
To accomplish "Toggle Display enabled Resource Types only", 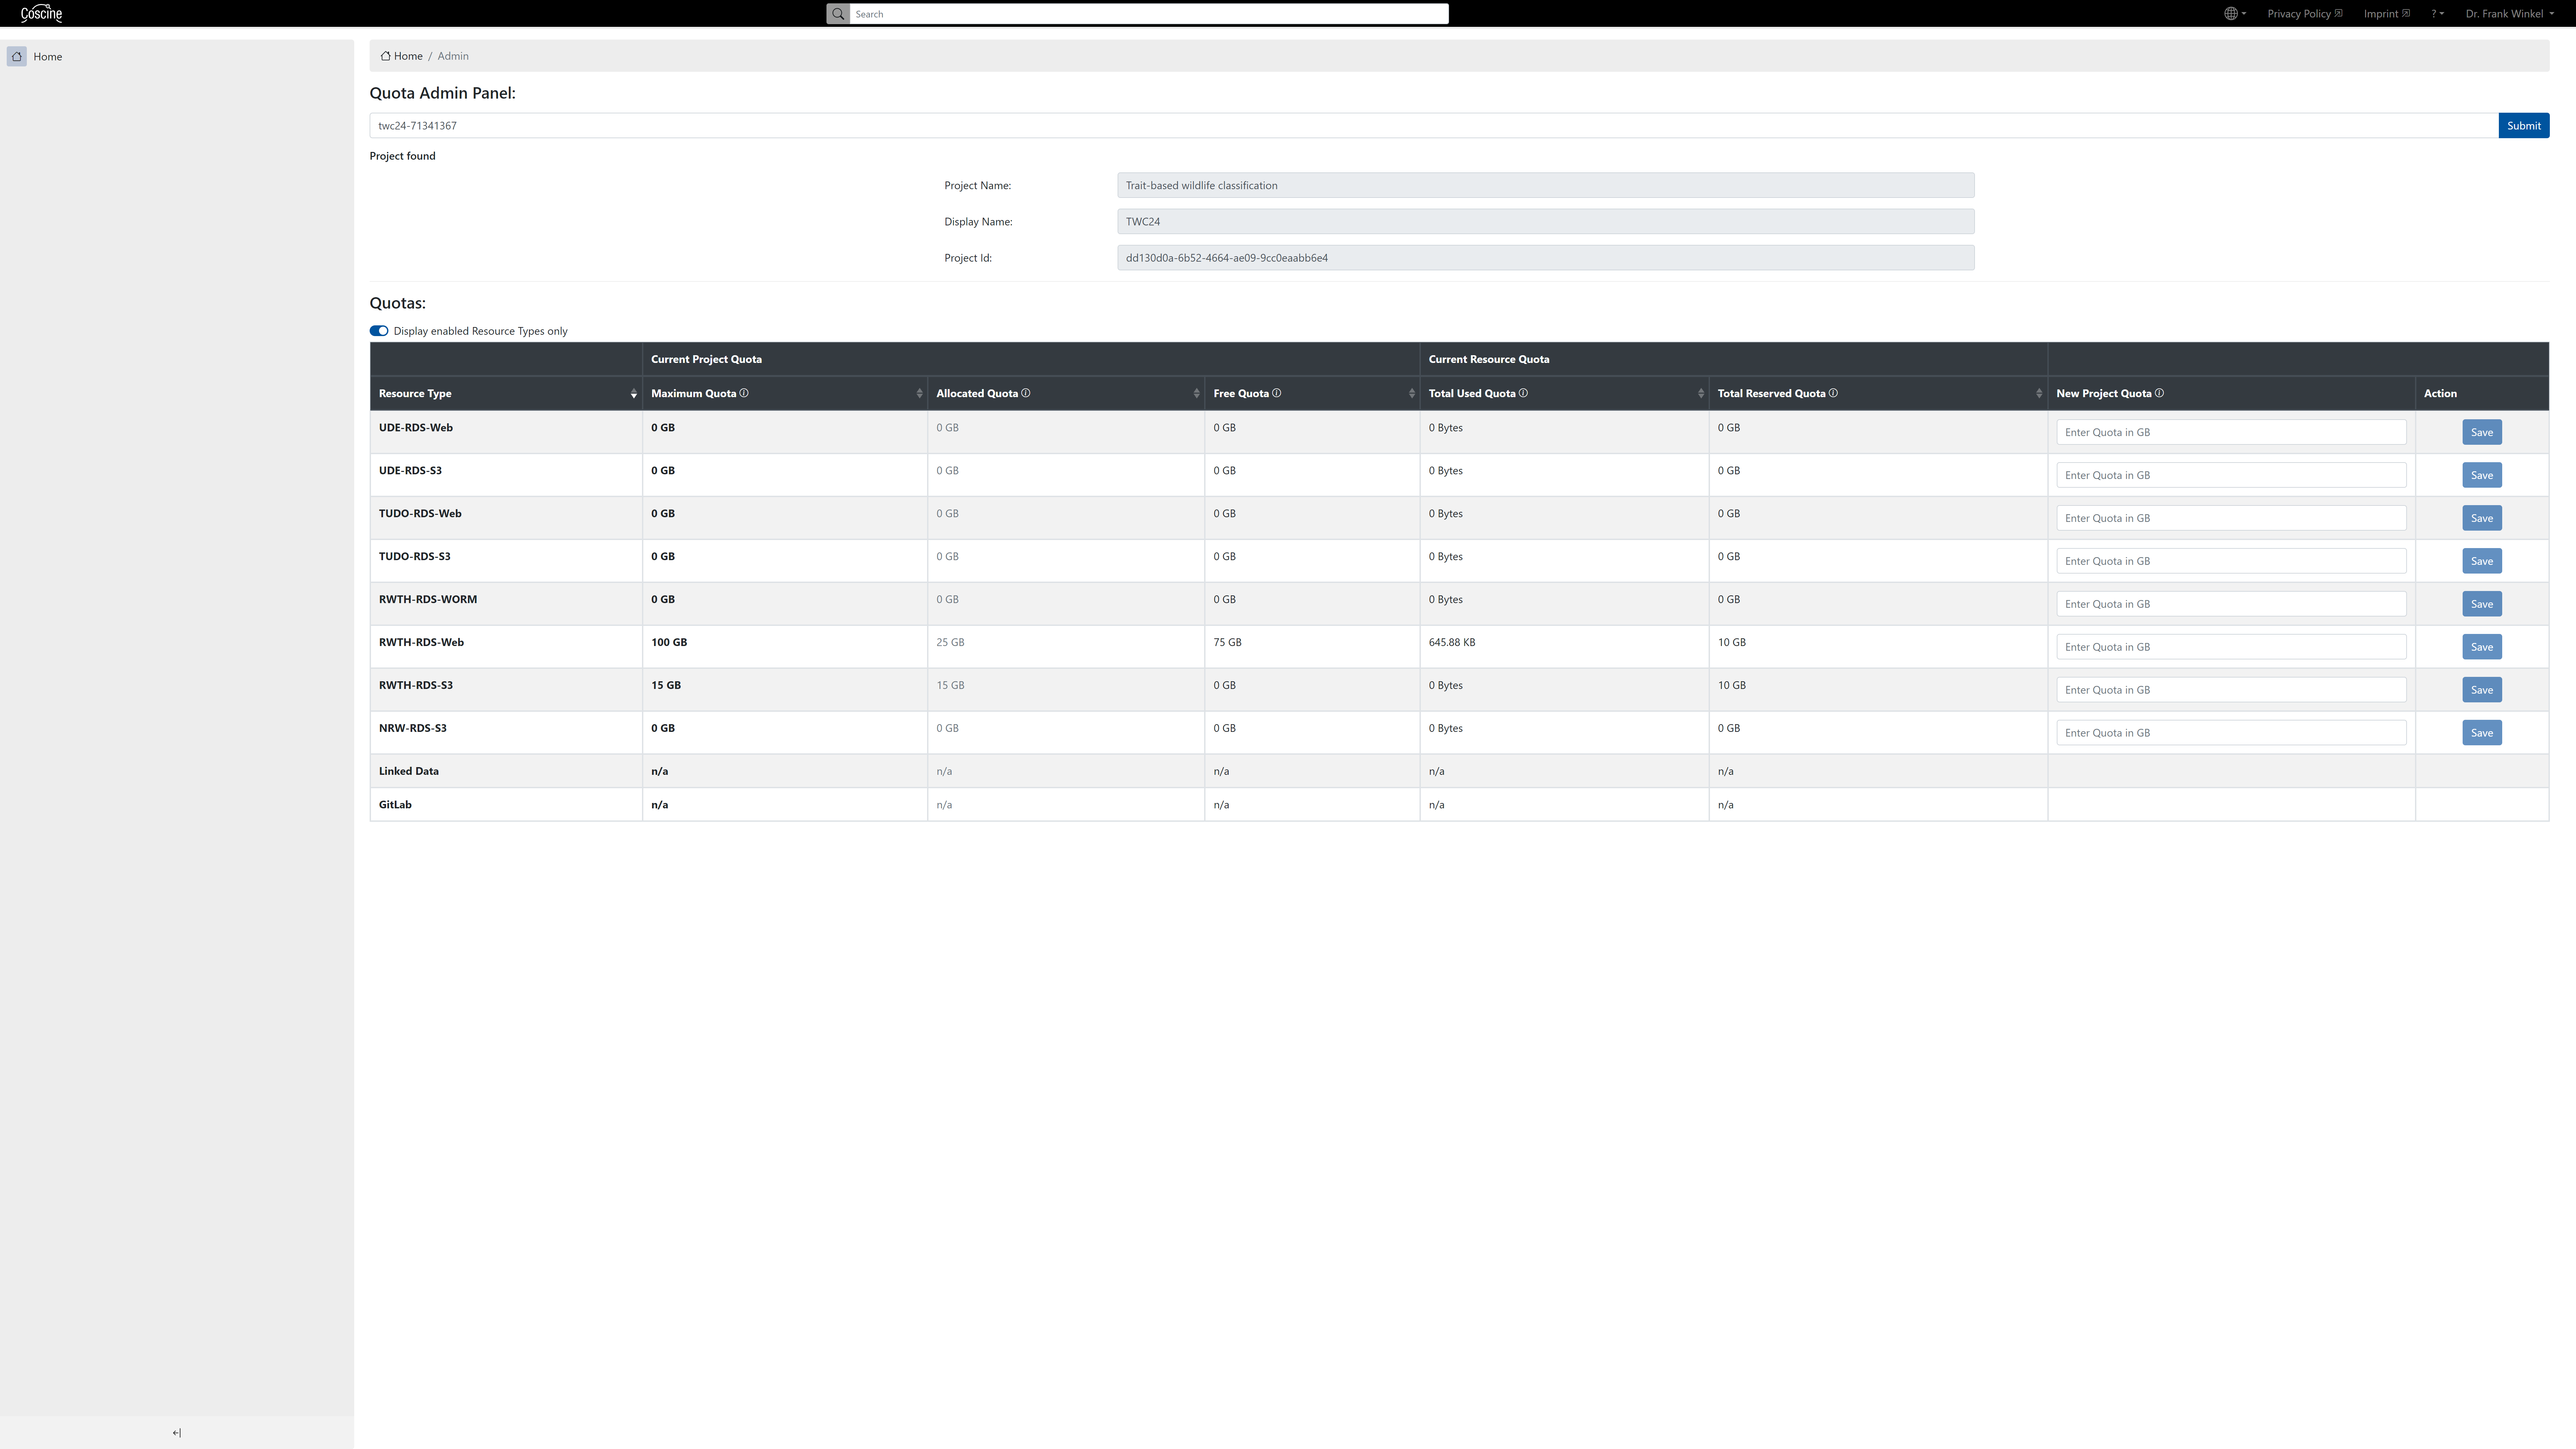I will [x=379, y=331].
